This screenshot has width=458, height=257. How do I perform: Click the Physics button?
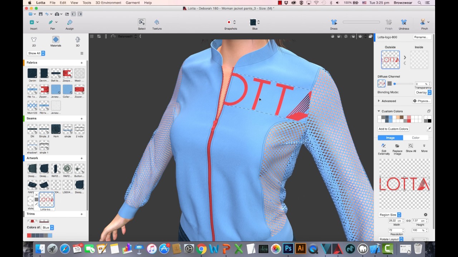click(x=422, y=101)
